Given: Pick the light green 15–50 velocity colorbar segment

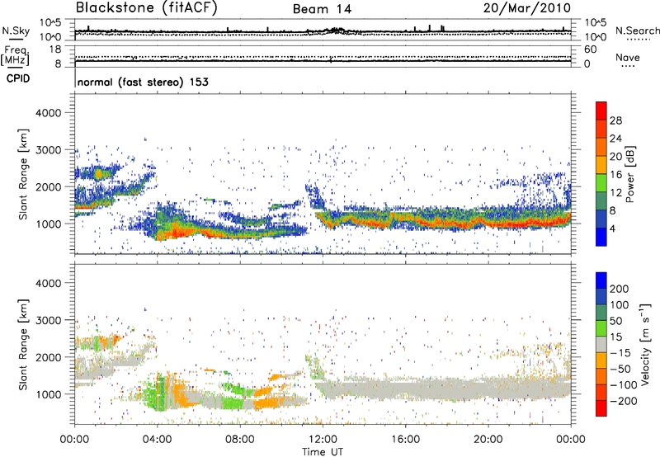Looking at the screenshot, I should pyautogui.click(x=601, y=328).
